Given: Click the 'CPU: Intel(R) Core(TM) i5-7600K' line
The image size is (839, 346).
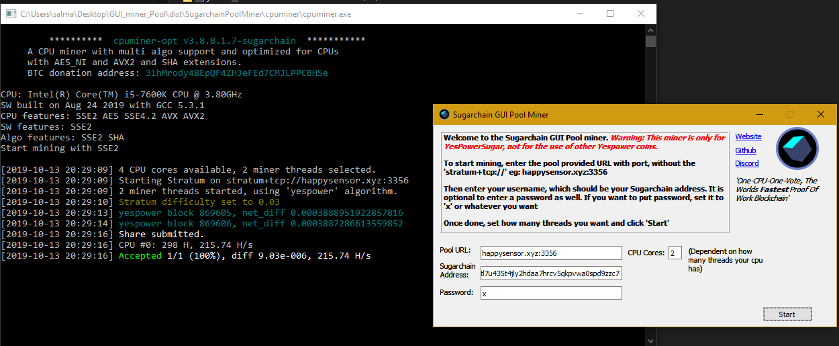Looking at the screenshot, I should 121,95.
